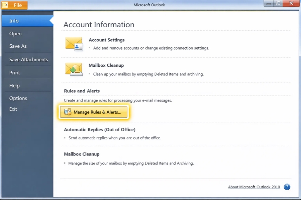
Task: Click the Account Settings envelope icon
Action: pos(74,44)
